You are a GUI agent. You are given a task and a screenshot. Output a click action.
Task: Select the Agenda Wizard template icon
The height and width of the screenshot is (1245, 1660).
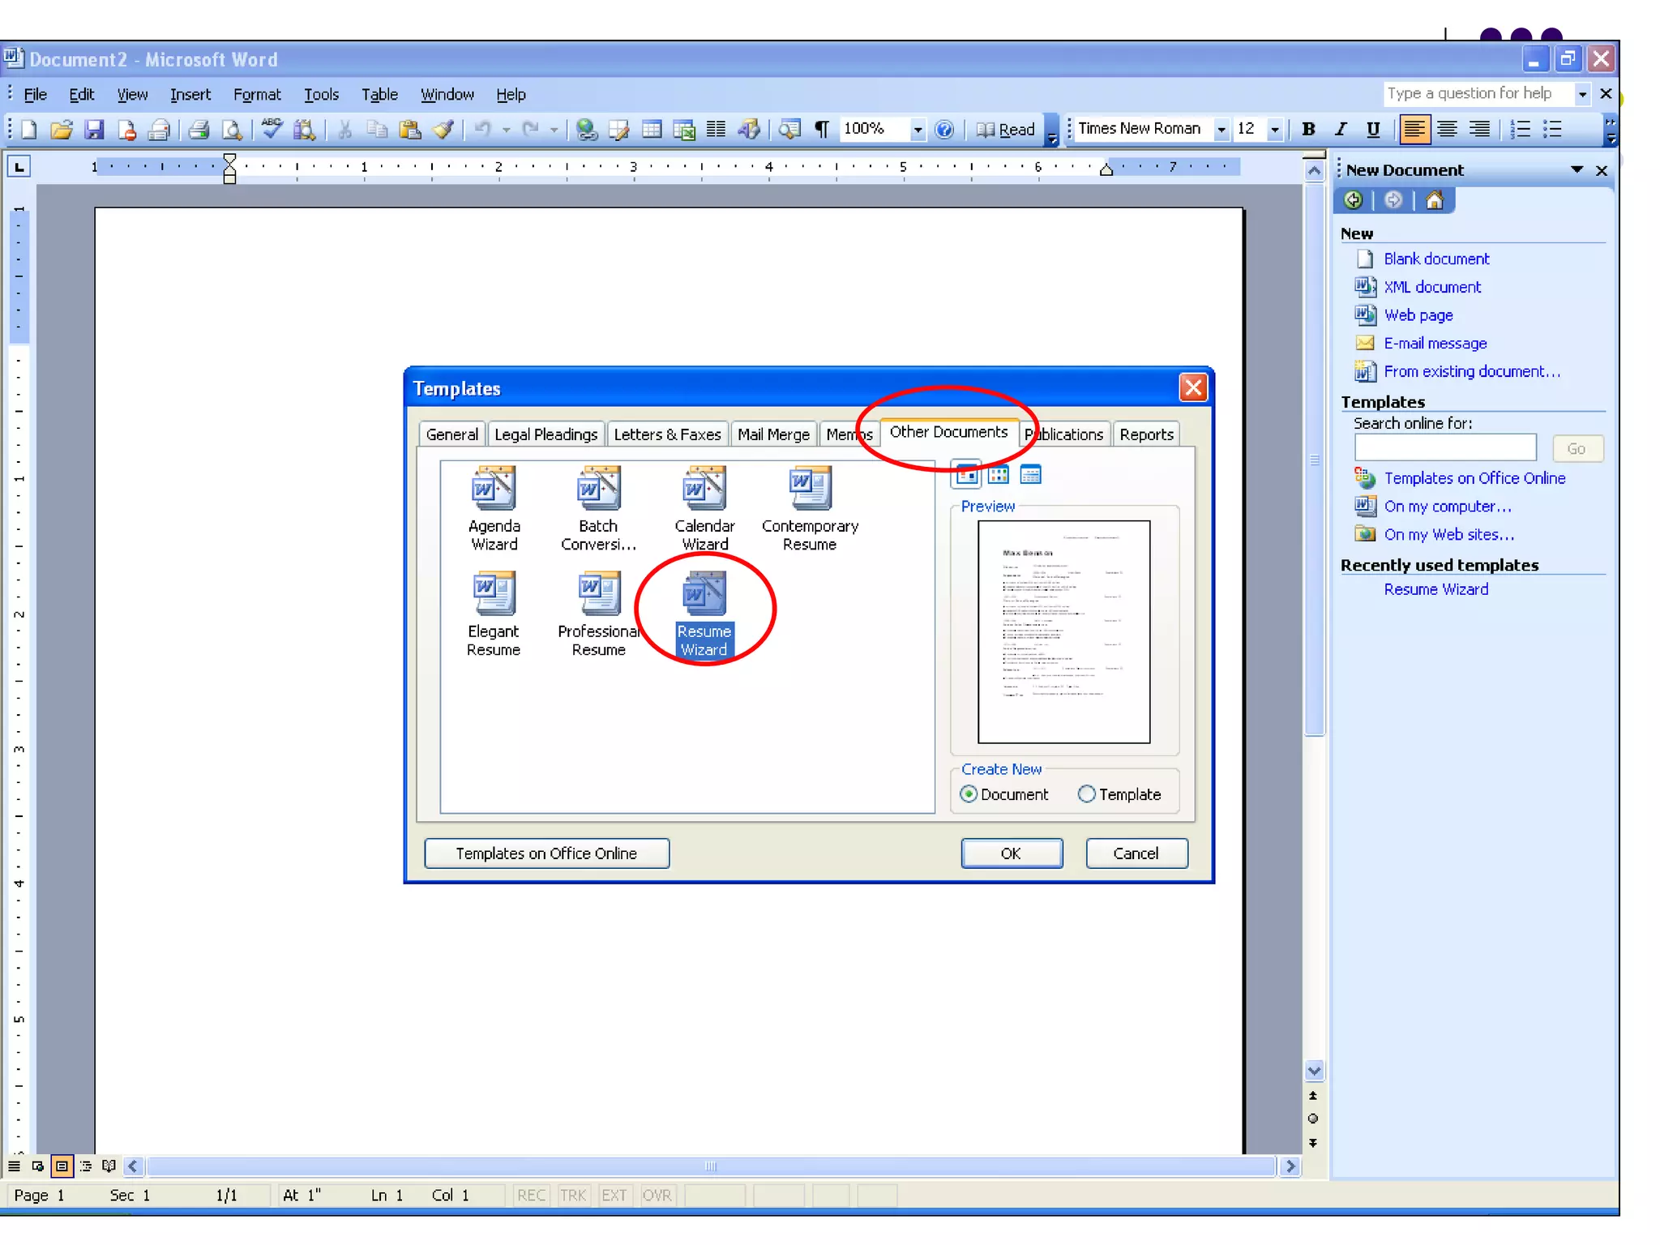point(494,489)
